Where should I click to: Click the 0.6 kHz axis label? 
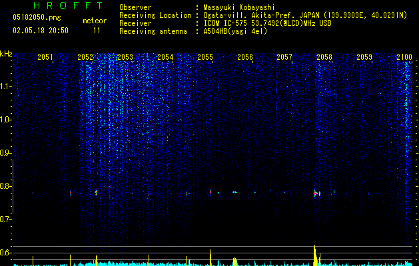coord(5,253)
